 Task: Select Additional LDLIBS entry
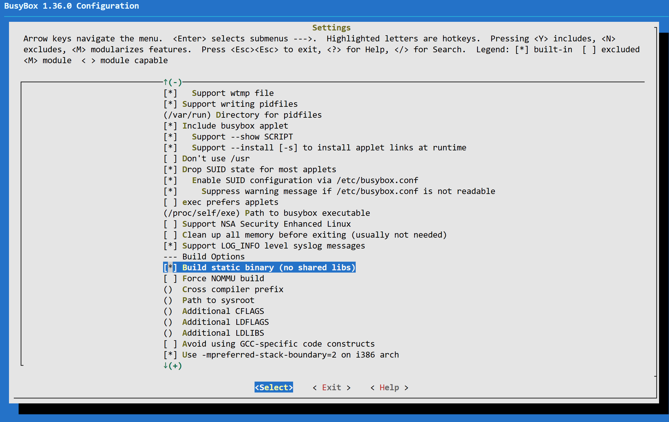point(214,333)
